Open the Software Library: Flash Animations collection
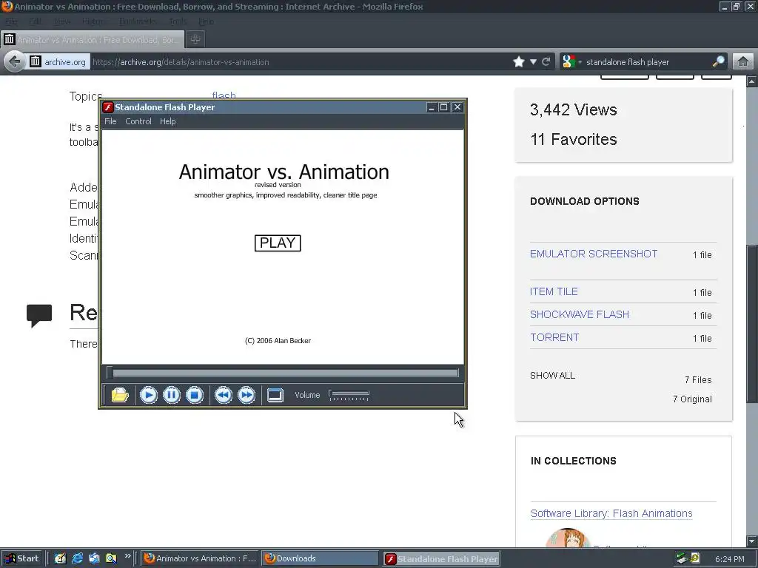 pyautogui.click(x=611, y=513)
